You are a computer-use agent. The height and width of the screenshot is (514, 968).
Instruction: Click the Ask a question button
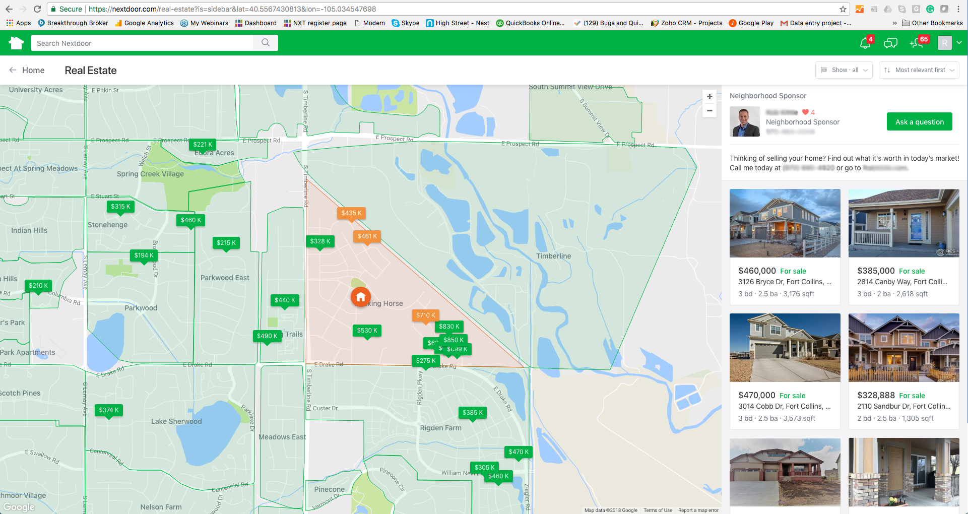tap(920, 122)
